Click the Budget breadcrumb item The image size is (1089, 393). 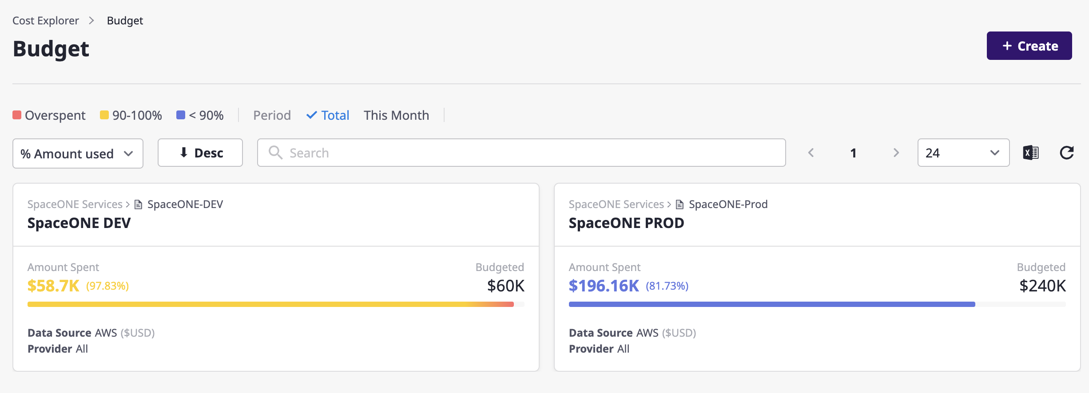pyautogui.click(x=125, y=21)
